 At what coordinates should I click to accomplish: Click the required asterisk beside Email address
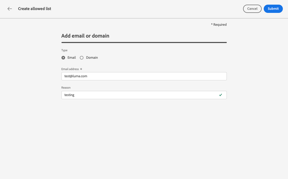point(81,69)
